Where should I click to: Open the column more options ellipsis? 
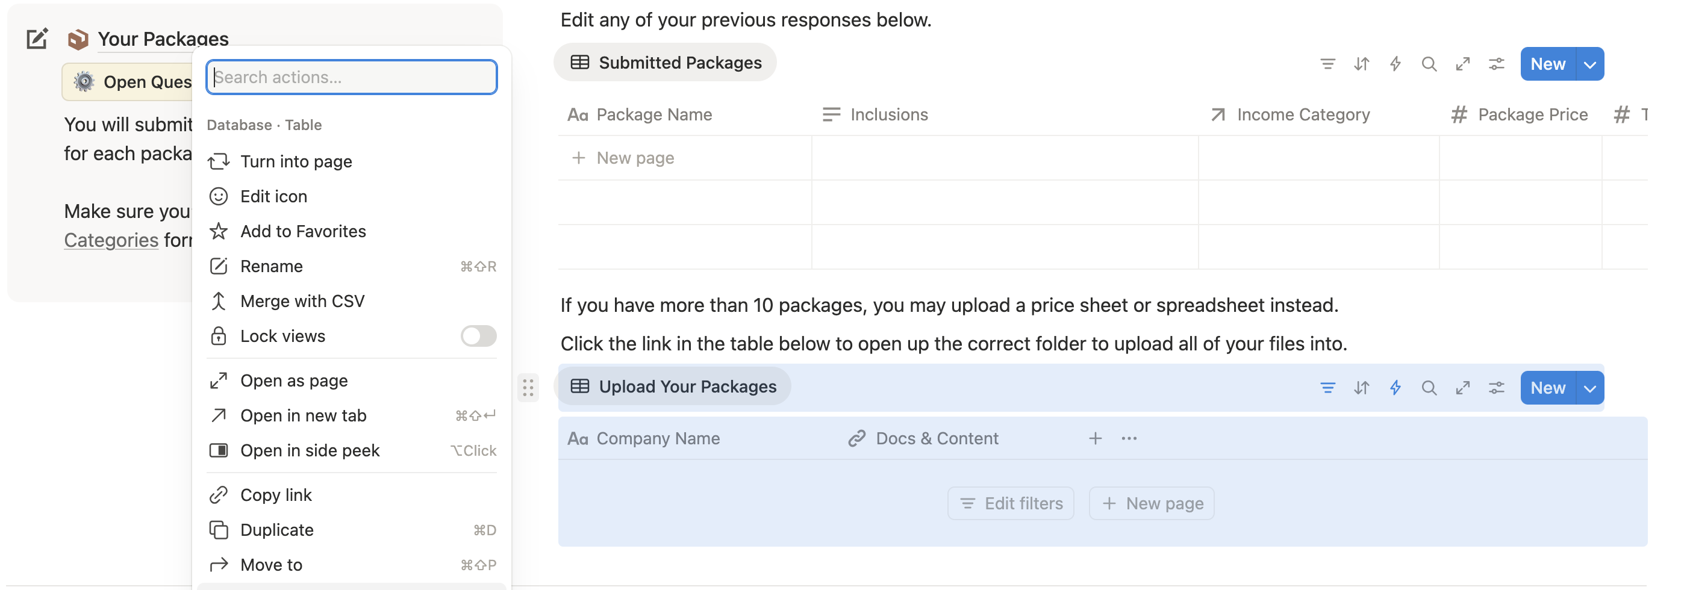(x=1129, y=438)
